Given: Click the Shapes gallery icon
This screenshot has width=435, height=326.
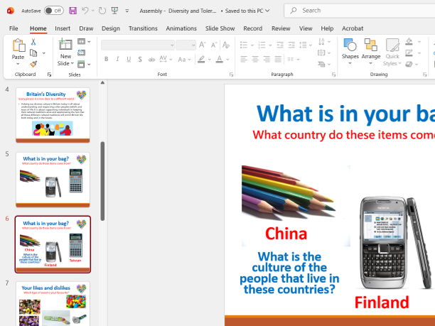Looking at the screenshot, I should click(350, 45).
